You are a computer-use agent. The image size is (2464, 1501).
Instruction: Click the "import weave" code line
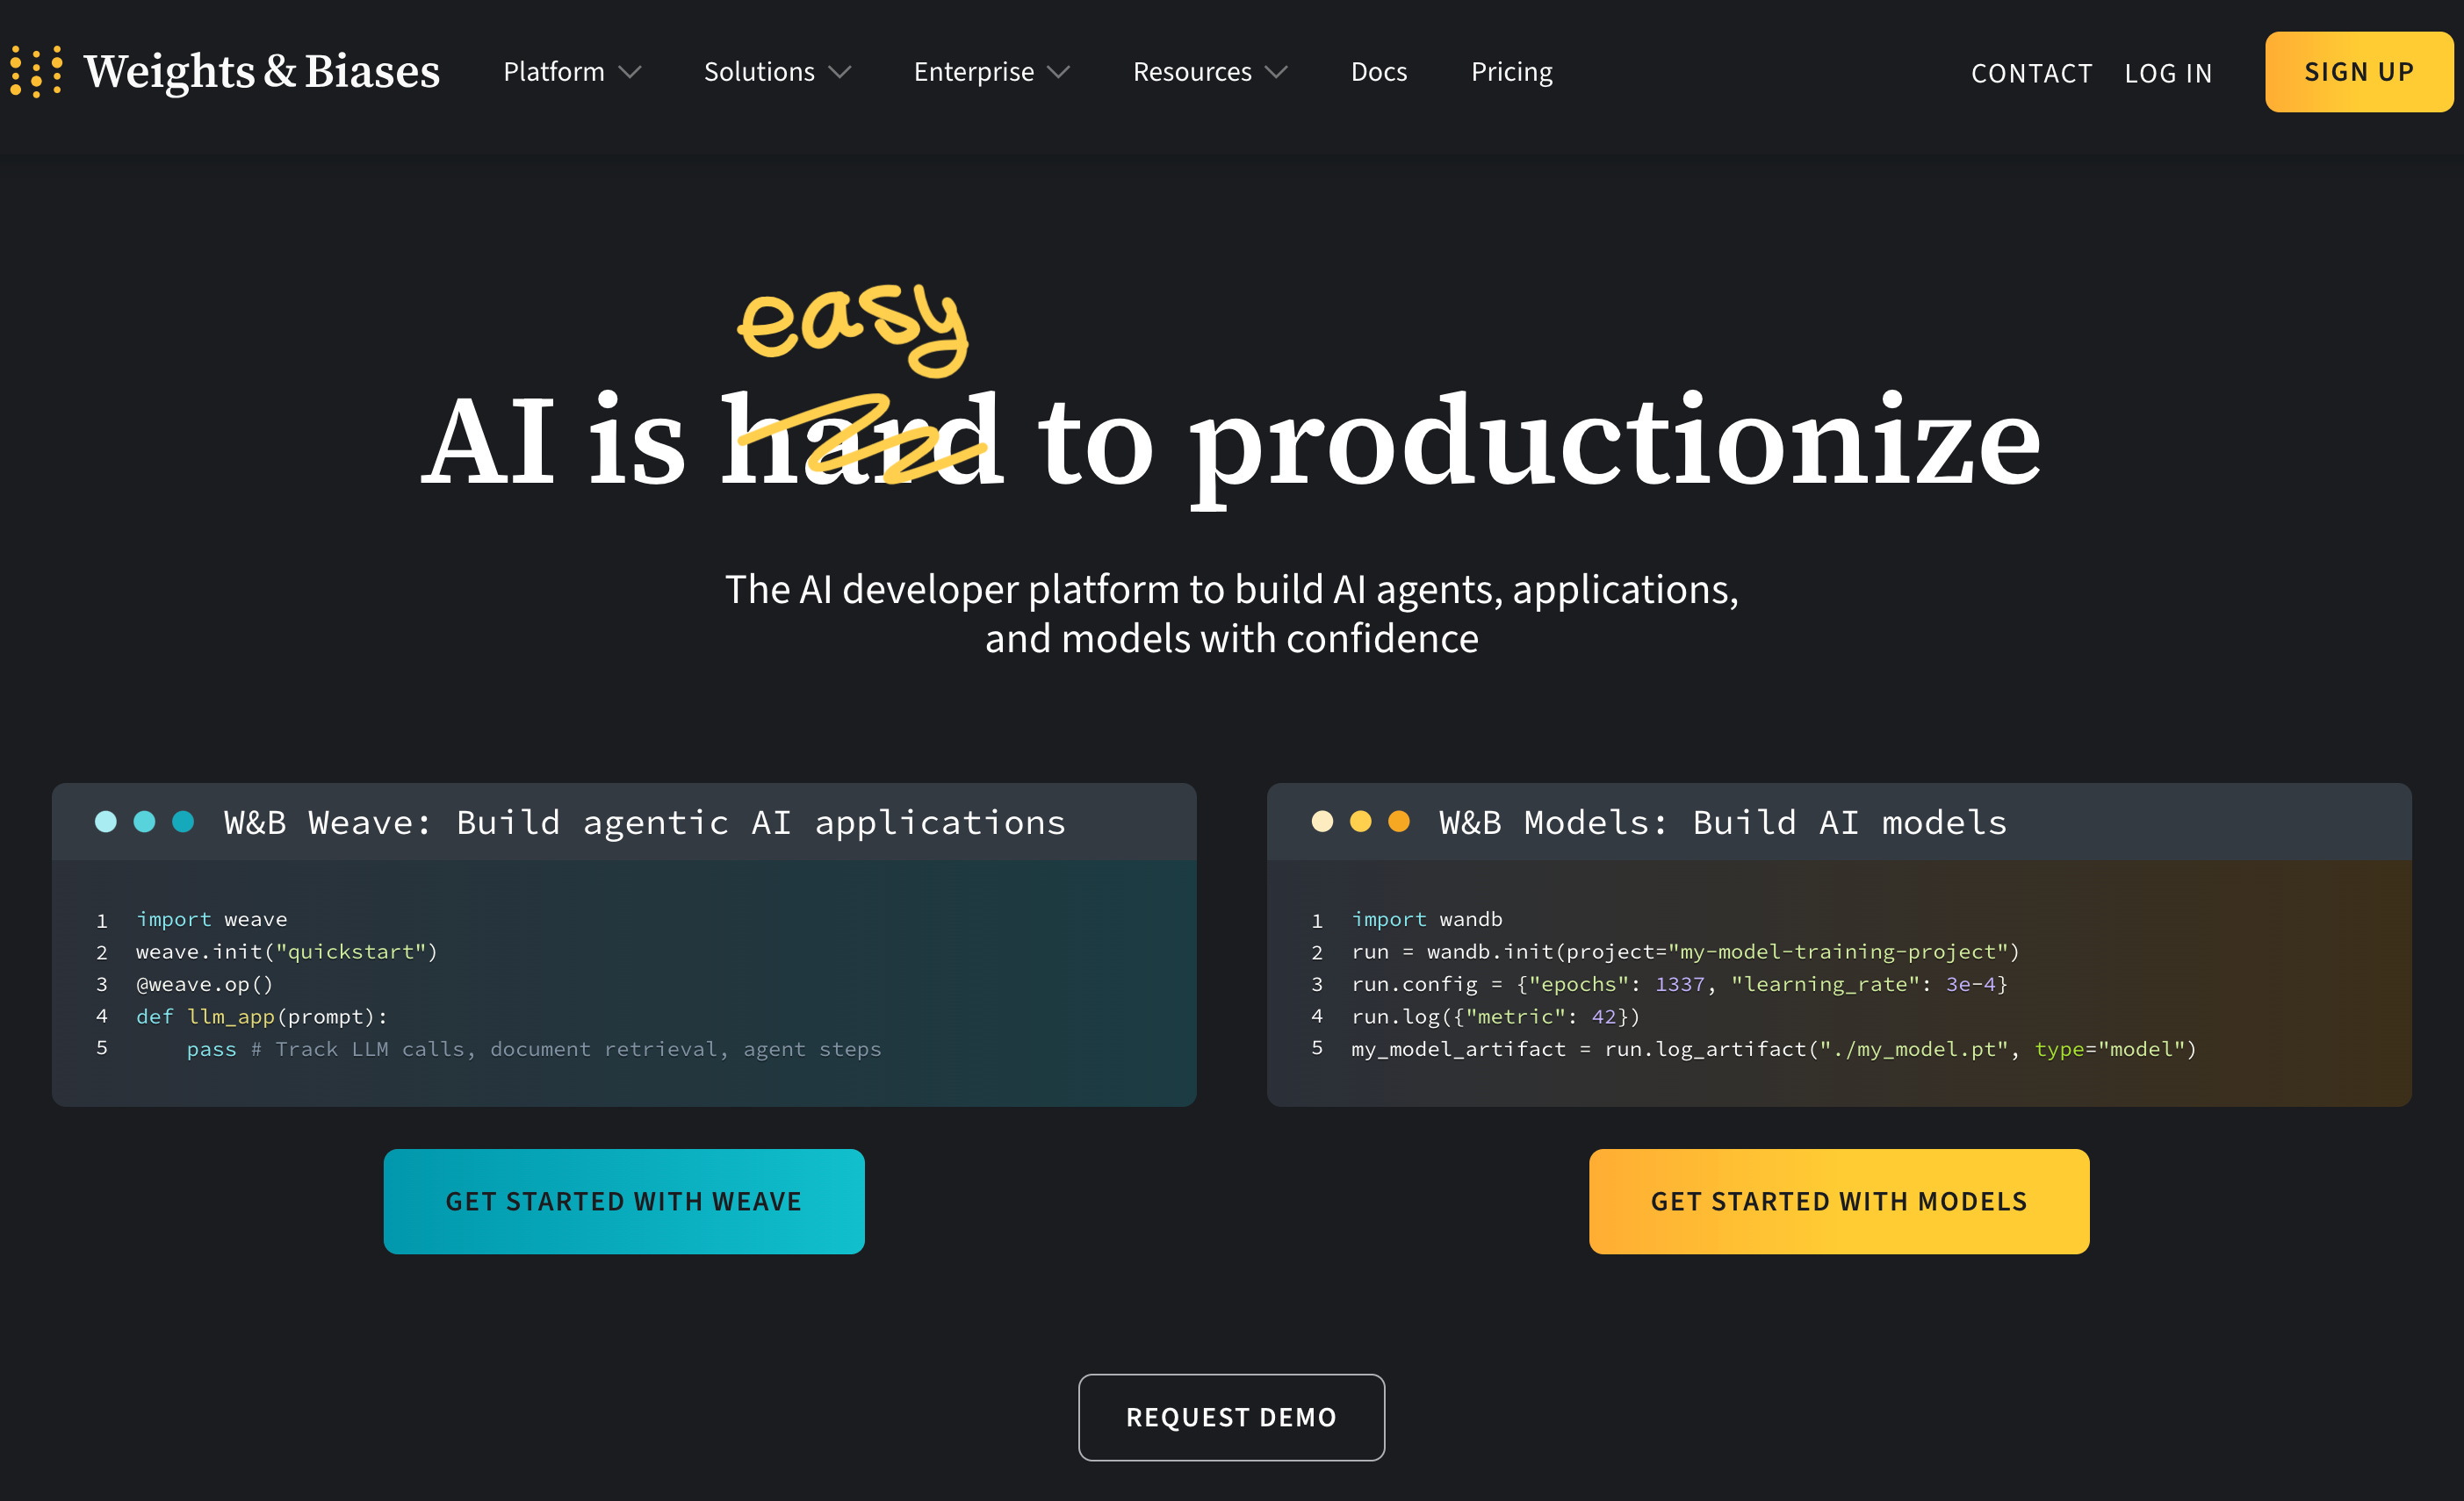tap(212, 918)
